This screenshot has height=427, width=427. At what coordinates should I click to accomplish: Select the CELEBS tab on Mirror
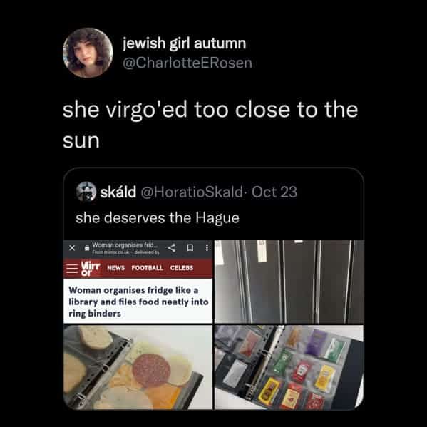pos(182,268)
